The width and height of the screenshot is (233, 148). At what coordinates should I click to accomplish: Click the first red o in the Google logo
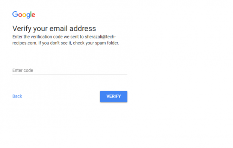pyautogui.click(x=20, y=15)
